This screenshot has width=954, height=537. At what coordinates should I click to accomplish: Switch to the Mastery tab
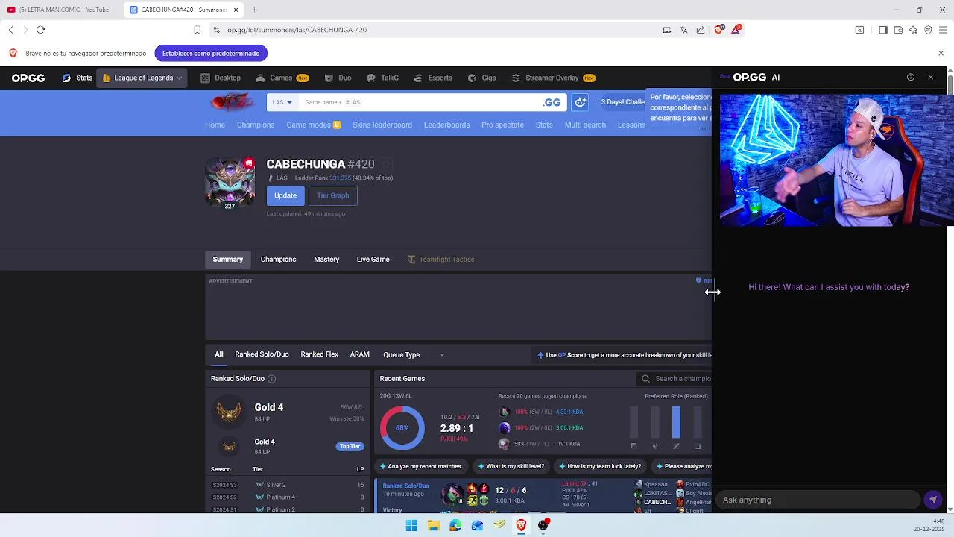pos(326,260)
